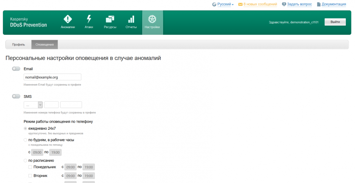Open the Русский language dropdown
The width and height of the screenshot is (355, 183).
point(225,4)
